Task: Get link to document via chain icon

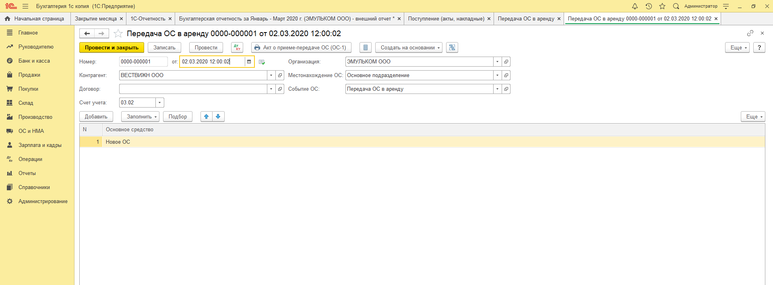Action: 750,33
